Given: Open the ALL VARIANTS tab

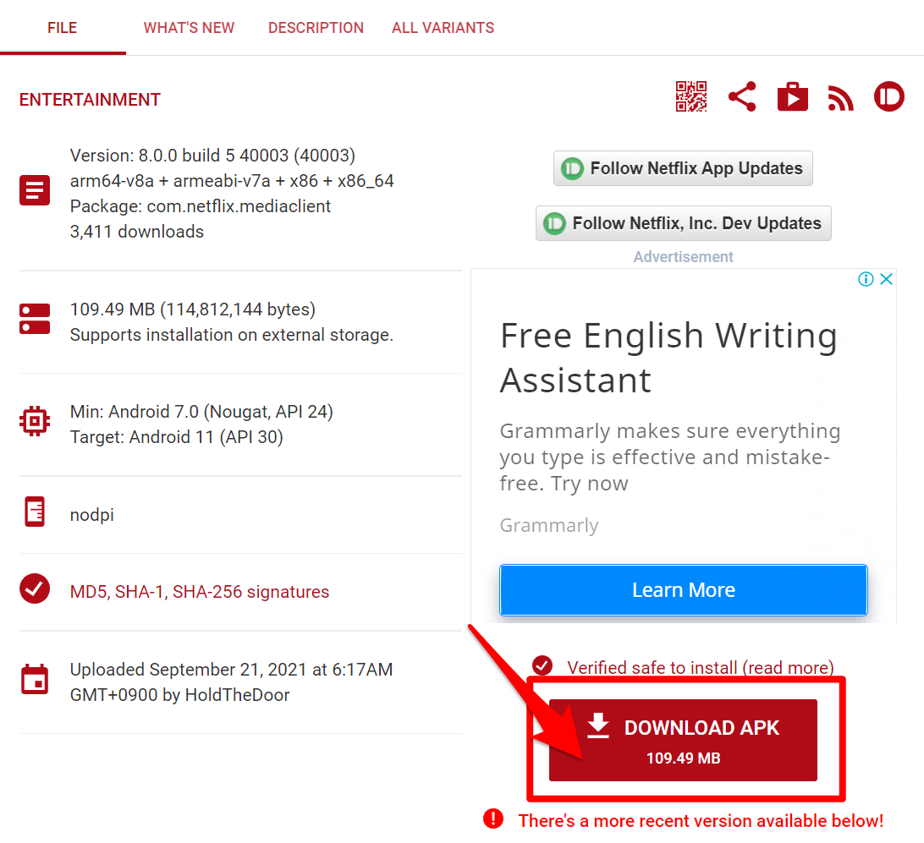Looking at the screenshot, I should tap(443, 28).
